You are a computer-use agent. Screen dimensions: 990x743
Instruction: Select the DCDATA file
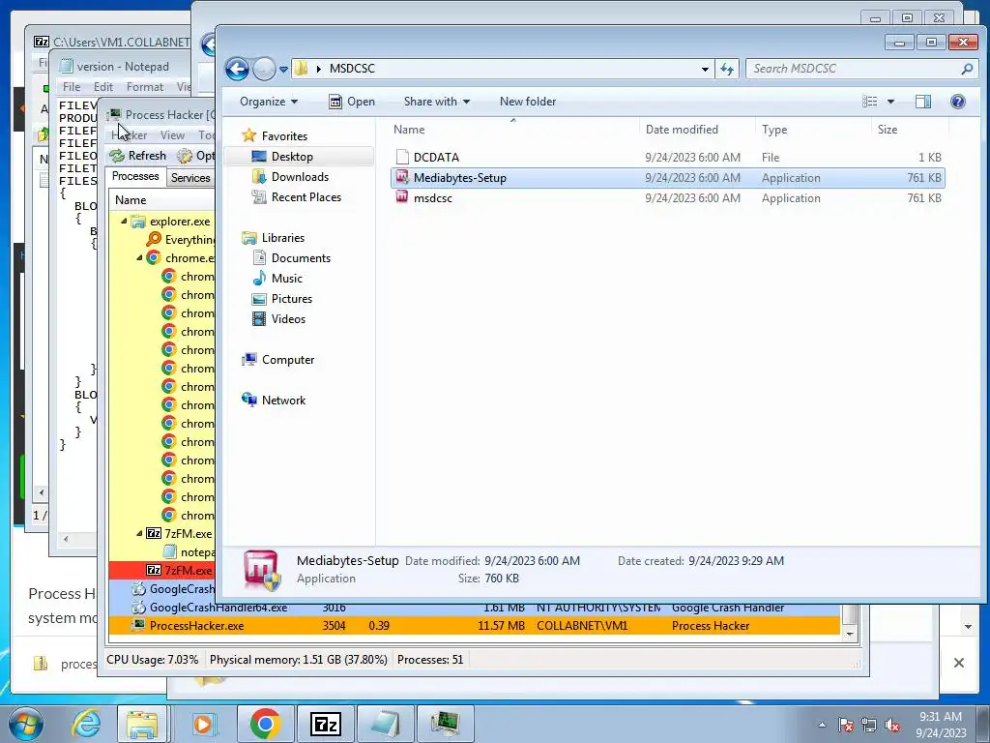click(x=667, y=158)
